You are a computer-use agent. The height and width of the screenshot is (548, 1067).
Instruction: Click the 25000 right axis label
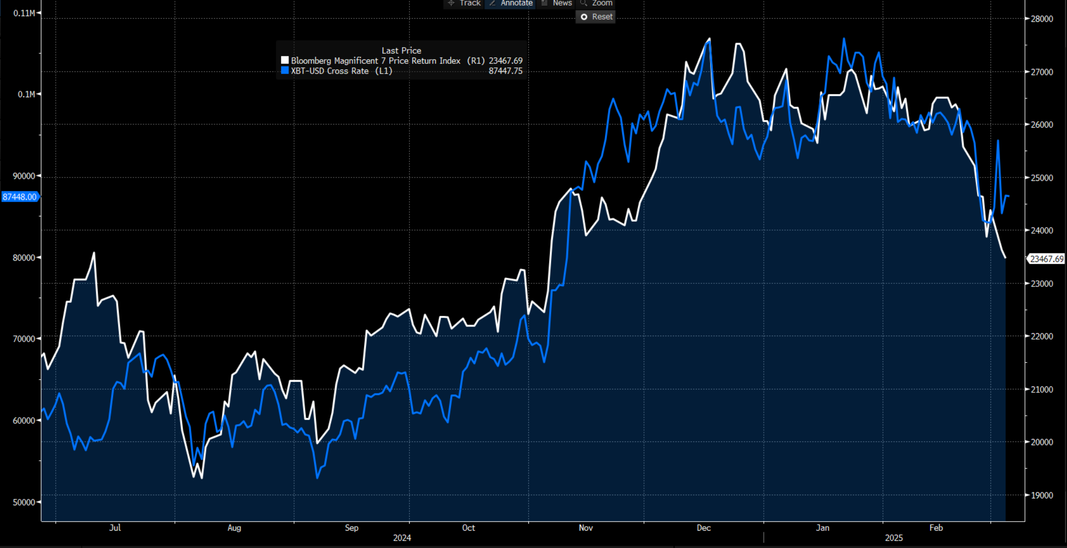[x=1042, y=178]
